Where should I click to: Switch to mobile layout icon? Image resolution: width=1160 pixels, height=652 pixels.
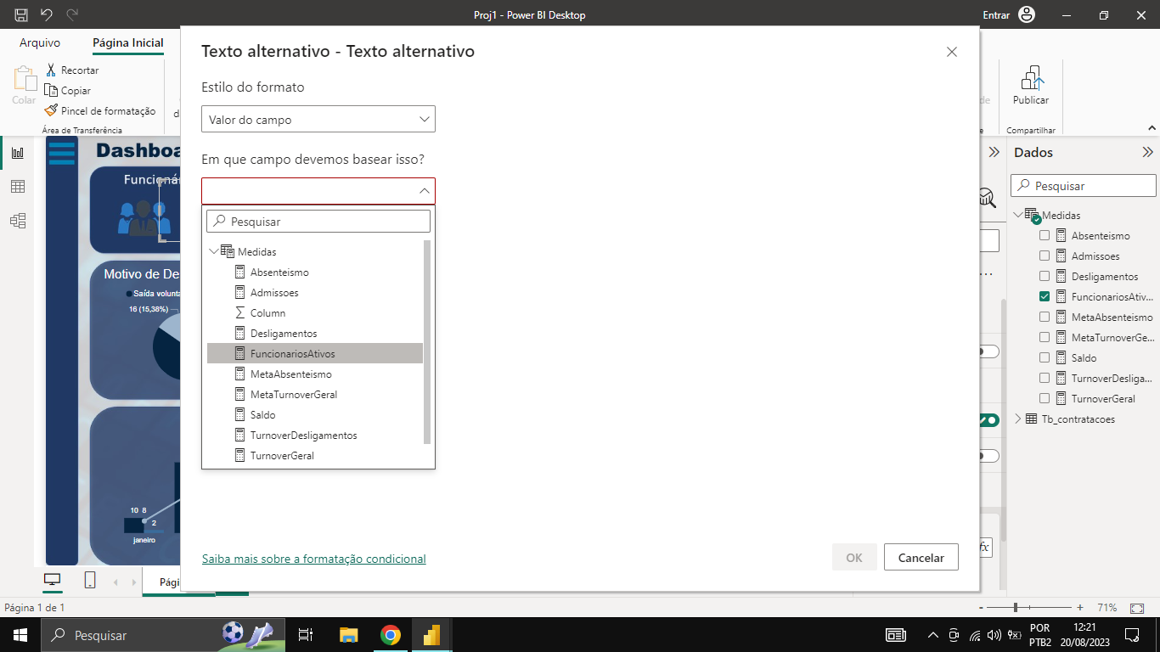point(90,580)
